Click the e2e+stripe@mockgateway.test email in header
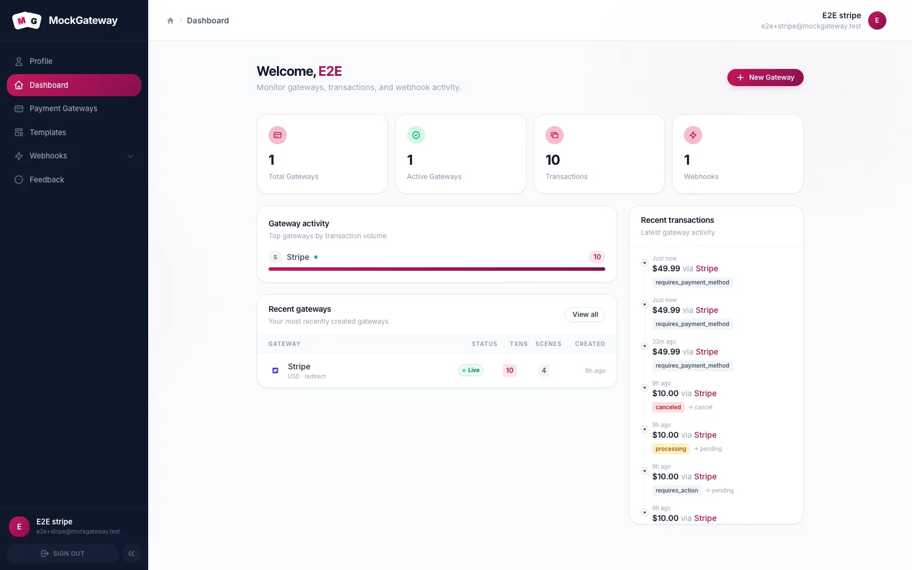This screenshot has width=912, height=570. point(811,26)
